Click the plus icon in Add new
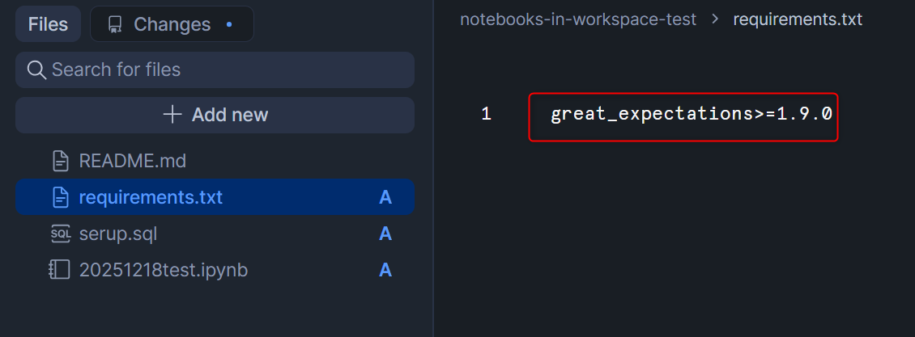Screen dimensions: 915x337 (x=172, y=114)
